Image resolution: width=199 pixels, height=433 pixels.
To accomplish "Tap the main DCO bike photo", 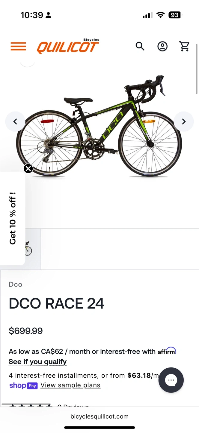I will point(99,126).
